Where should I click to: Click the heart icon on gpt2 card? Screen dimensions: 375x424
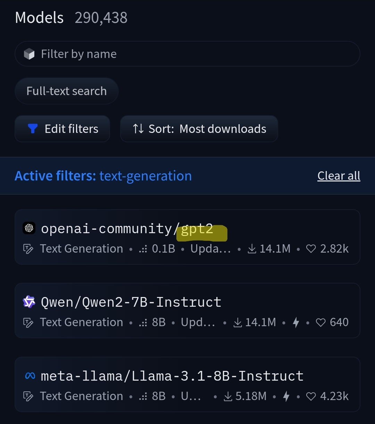[x=311, y=249]
